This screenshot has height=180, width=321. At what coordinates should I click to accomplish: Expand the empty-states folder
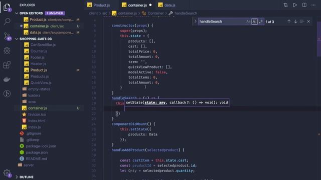tap(49, 89)
